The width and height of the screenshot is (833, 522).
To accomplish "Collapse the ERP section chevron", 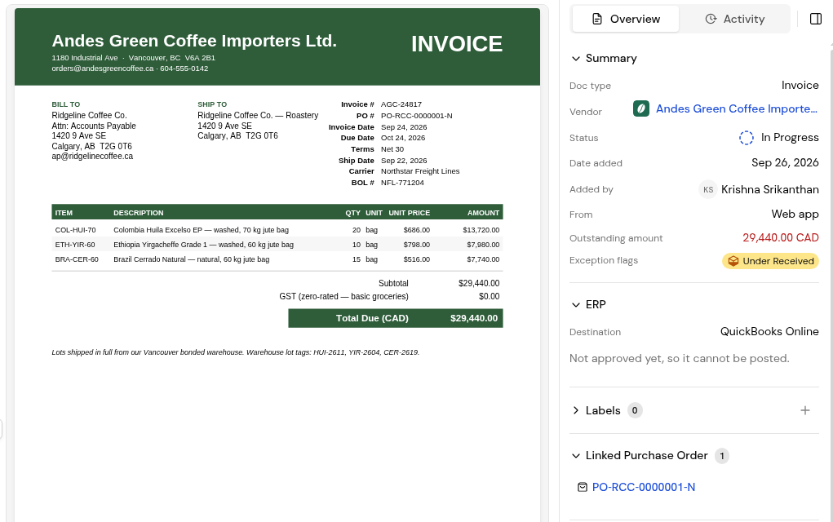I will [x=576, y=305].
